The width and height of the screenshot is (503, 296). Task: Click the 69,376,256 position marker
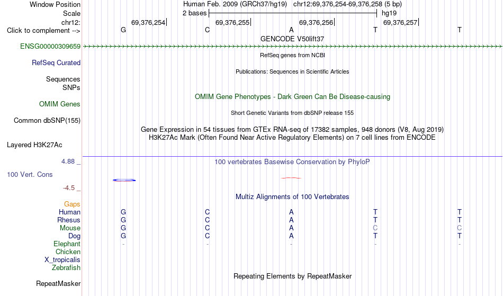click(316, 23)
